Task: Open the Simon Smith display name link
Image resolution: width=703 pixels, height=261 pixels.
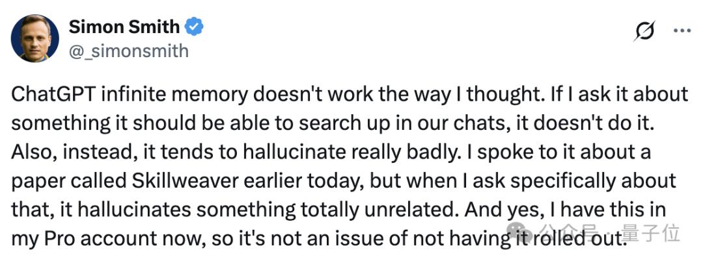Action: click(124, 26)
